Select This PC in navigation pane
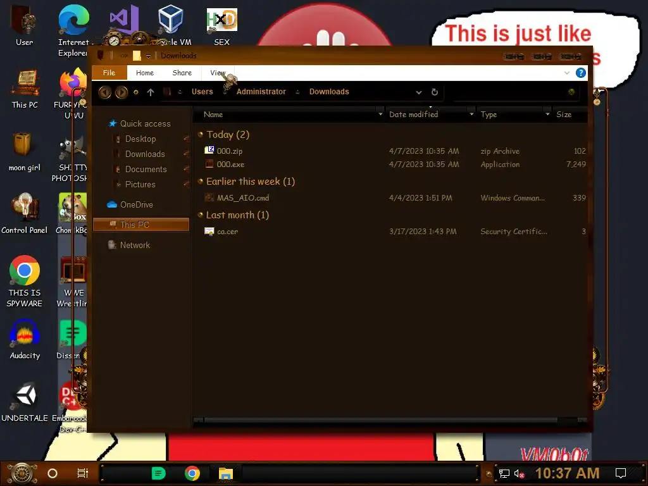 pos(141,225)
